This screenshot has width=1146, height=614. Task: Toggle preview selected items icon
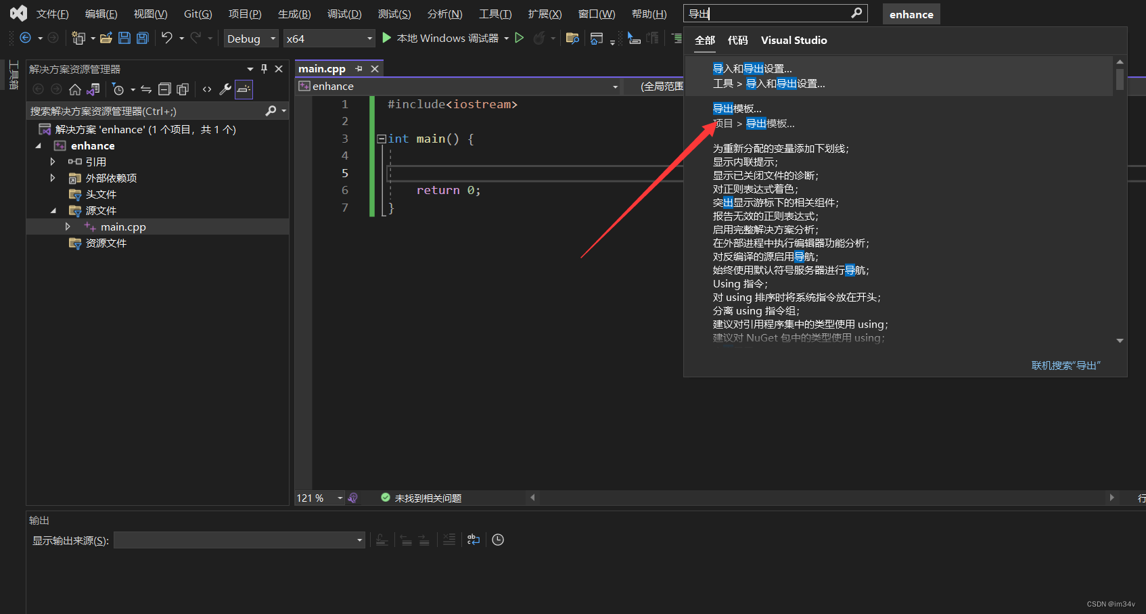pyautogui.click(x=244, y=89)
